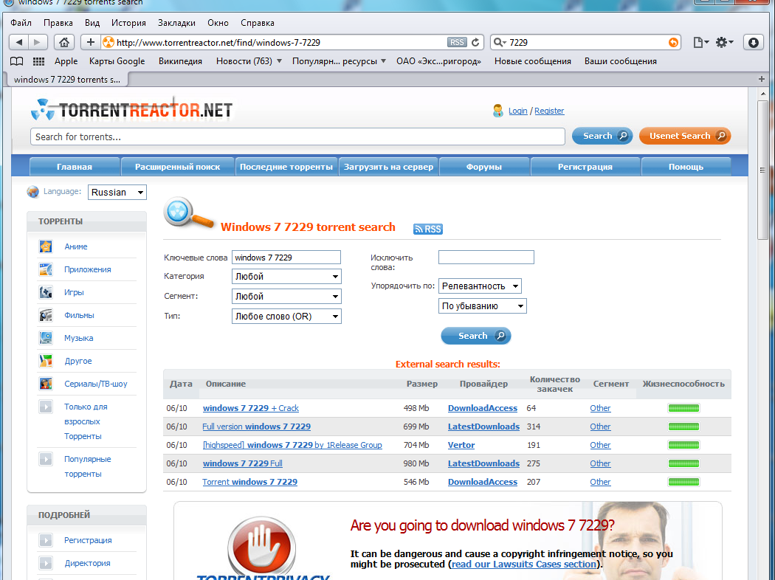This screenshot has height=580, width=775.
Task: Open the Правка menu
Action: click(58, 23)
